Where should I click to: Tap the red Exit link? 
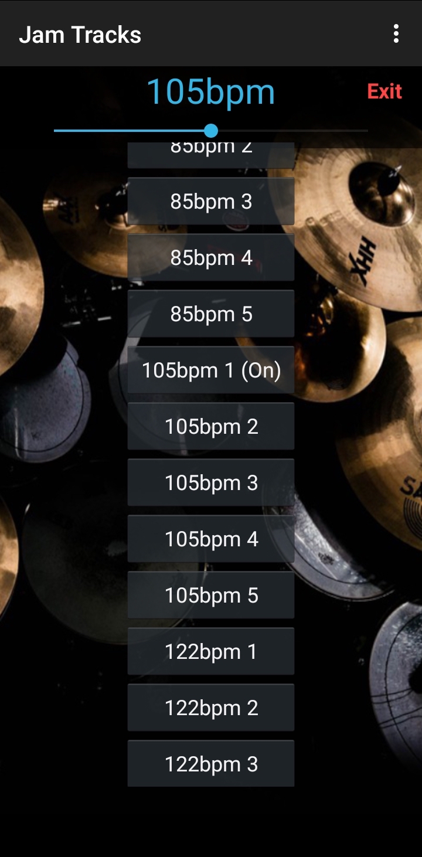point(384,91)
